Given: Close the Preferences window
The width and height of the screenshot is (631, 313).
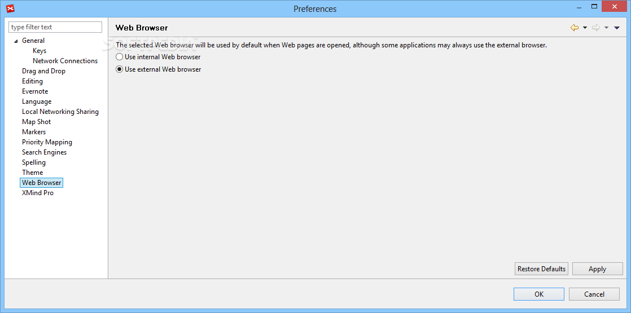Looking at the screenshot, I should 615,6.
